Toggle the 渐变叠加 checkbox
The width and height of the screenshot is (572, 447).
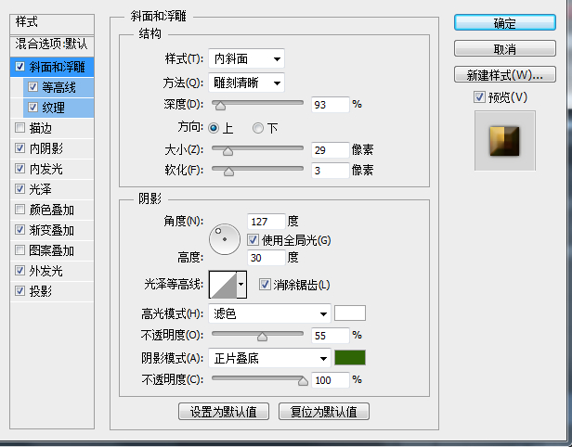point(19,229)
